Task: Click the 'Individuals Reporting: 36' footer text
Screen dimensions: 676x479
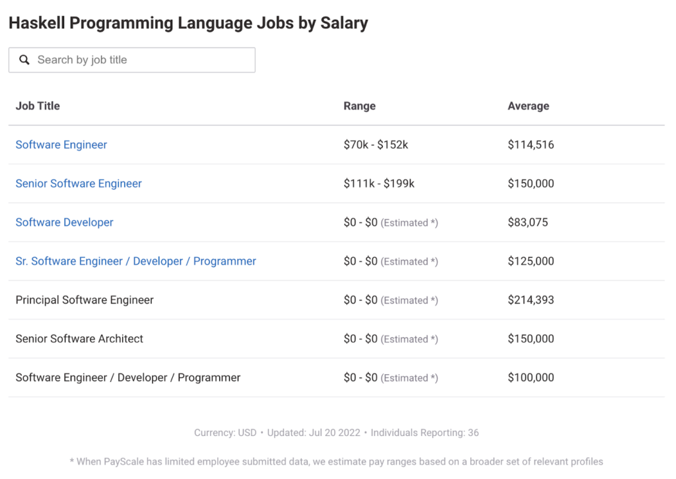Action: tap(424, 433)
